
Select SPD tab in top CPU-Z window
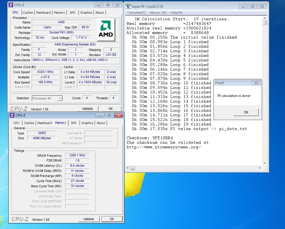click(x=72, y=13)
